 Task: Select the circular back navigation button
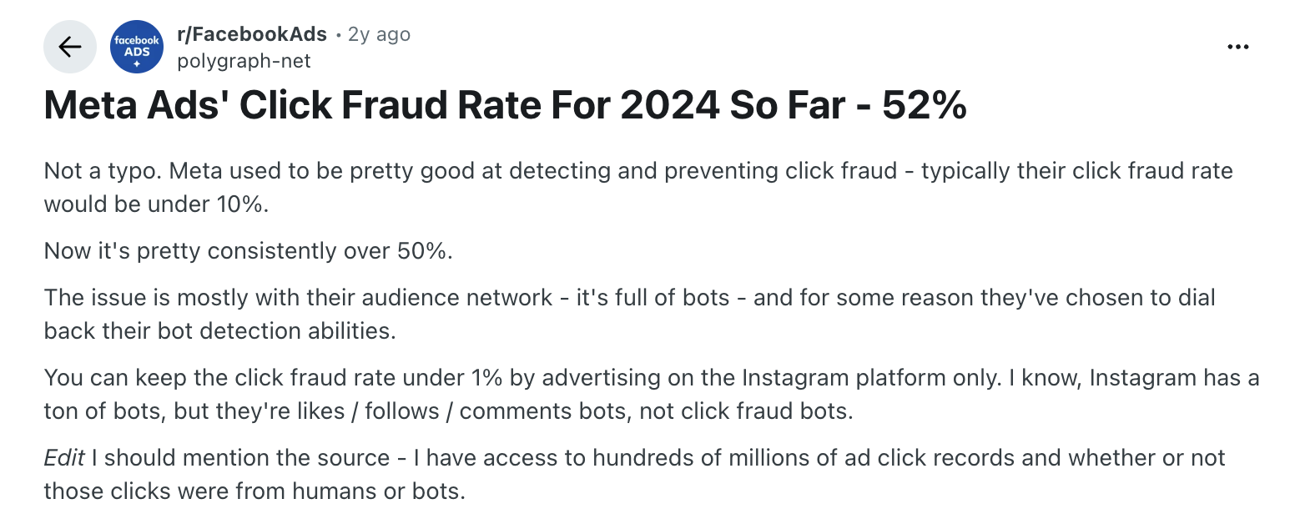[69, 47]
